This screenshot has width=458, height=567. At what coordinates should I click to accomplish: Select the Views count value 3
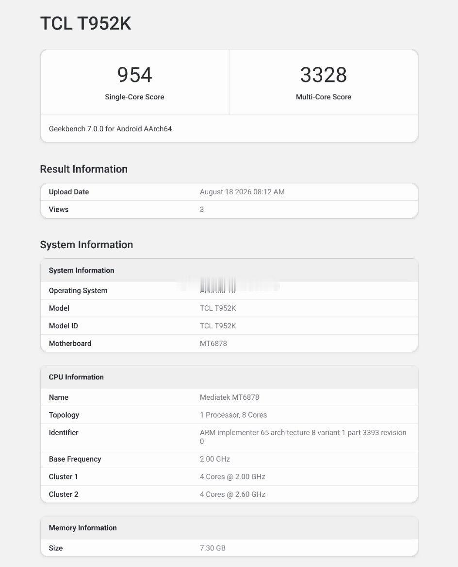click(202, 209)
